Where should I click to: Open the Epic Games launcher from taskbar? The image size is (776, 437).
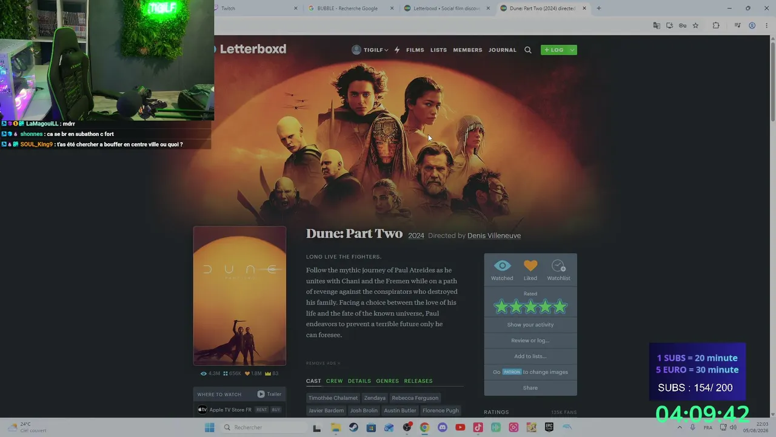point(549,427)
